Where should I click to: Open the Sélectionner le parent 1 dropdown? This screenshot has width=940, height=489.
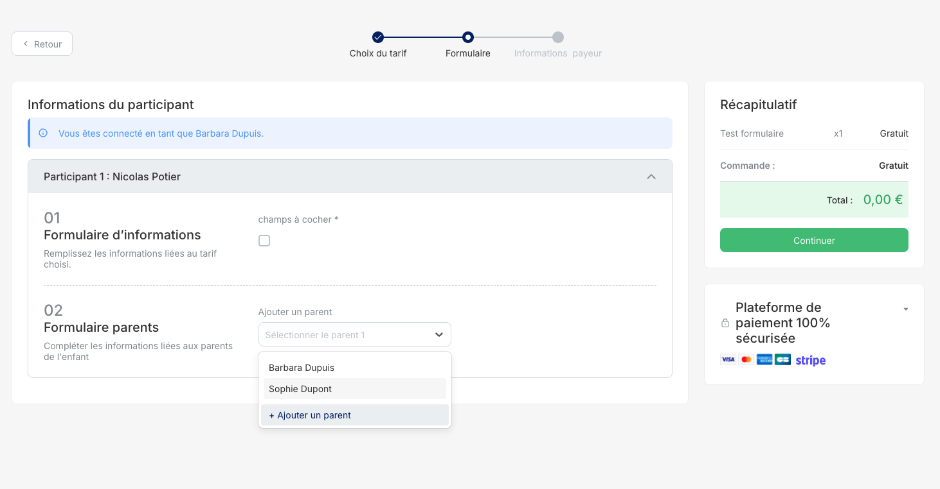coord(354,334)
